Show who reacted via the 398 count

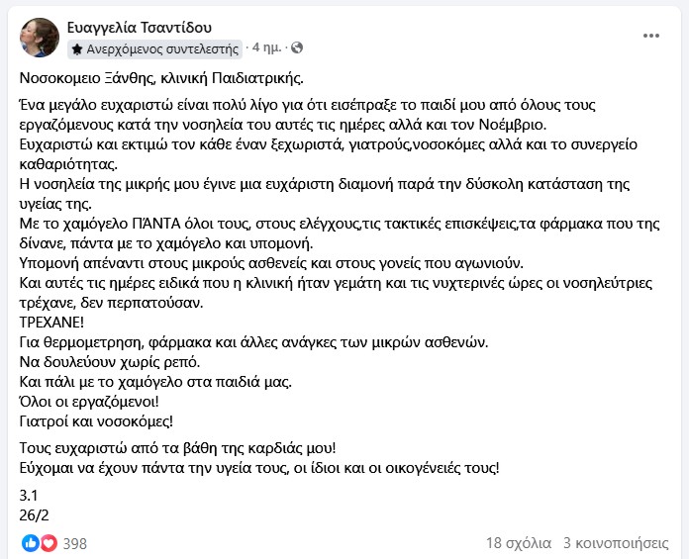pyautogui.click(x=75, y=543)
